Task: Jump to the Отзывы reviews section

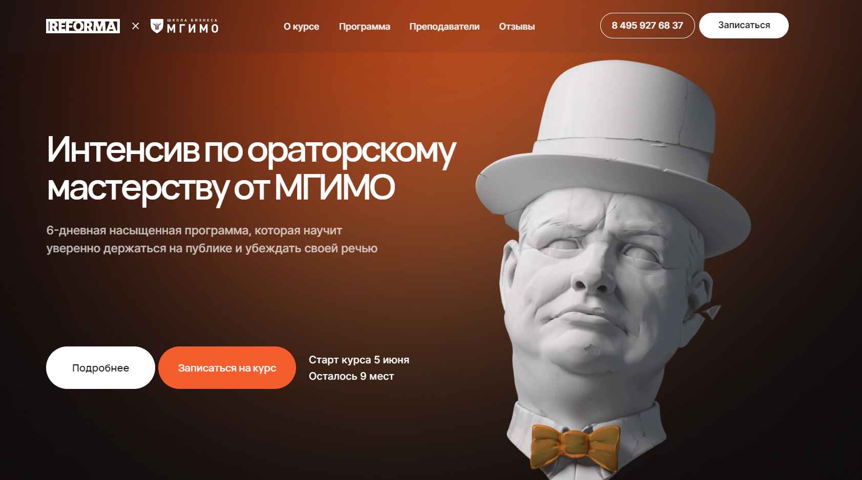Action: 517,27
